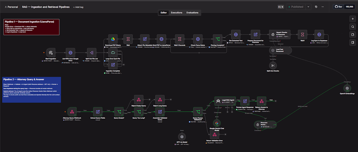The height and width of the screenshot is (152, 358).
Task: Open the Wait 5 Seconds node
Action: click(x=180, y=39)
